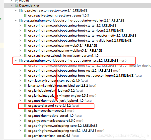Click library icon of jakarta.xml.bind-api
Screen dimensions: 151x140
point(25,86)
